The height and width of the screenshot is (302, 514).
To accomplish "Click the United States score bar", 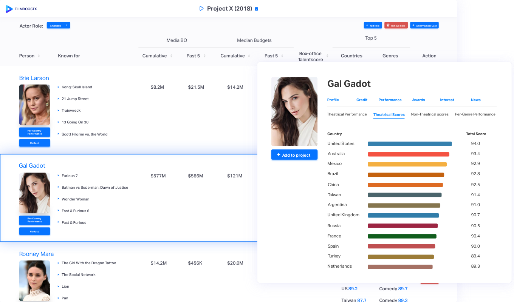I will tap(409, 144).
